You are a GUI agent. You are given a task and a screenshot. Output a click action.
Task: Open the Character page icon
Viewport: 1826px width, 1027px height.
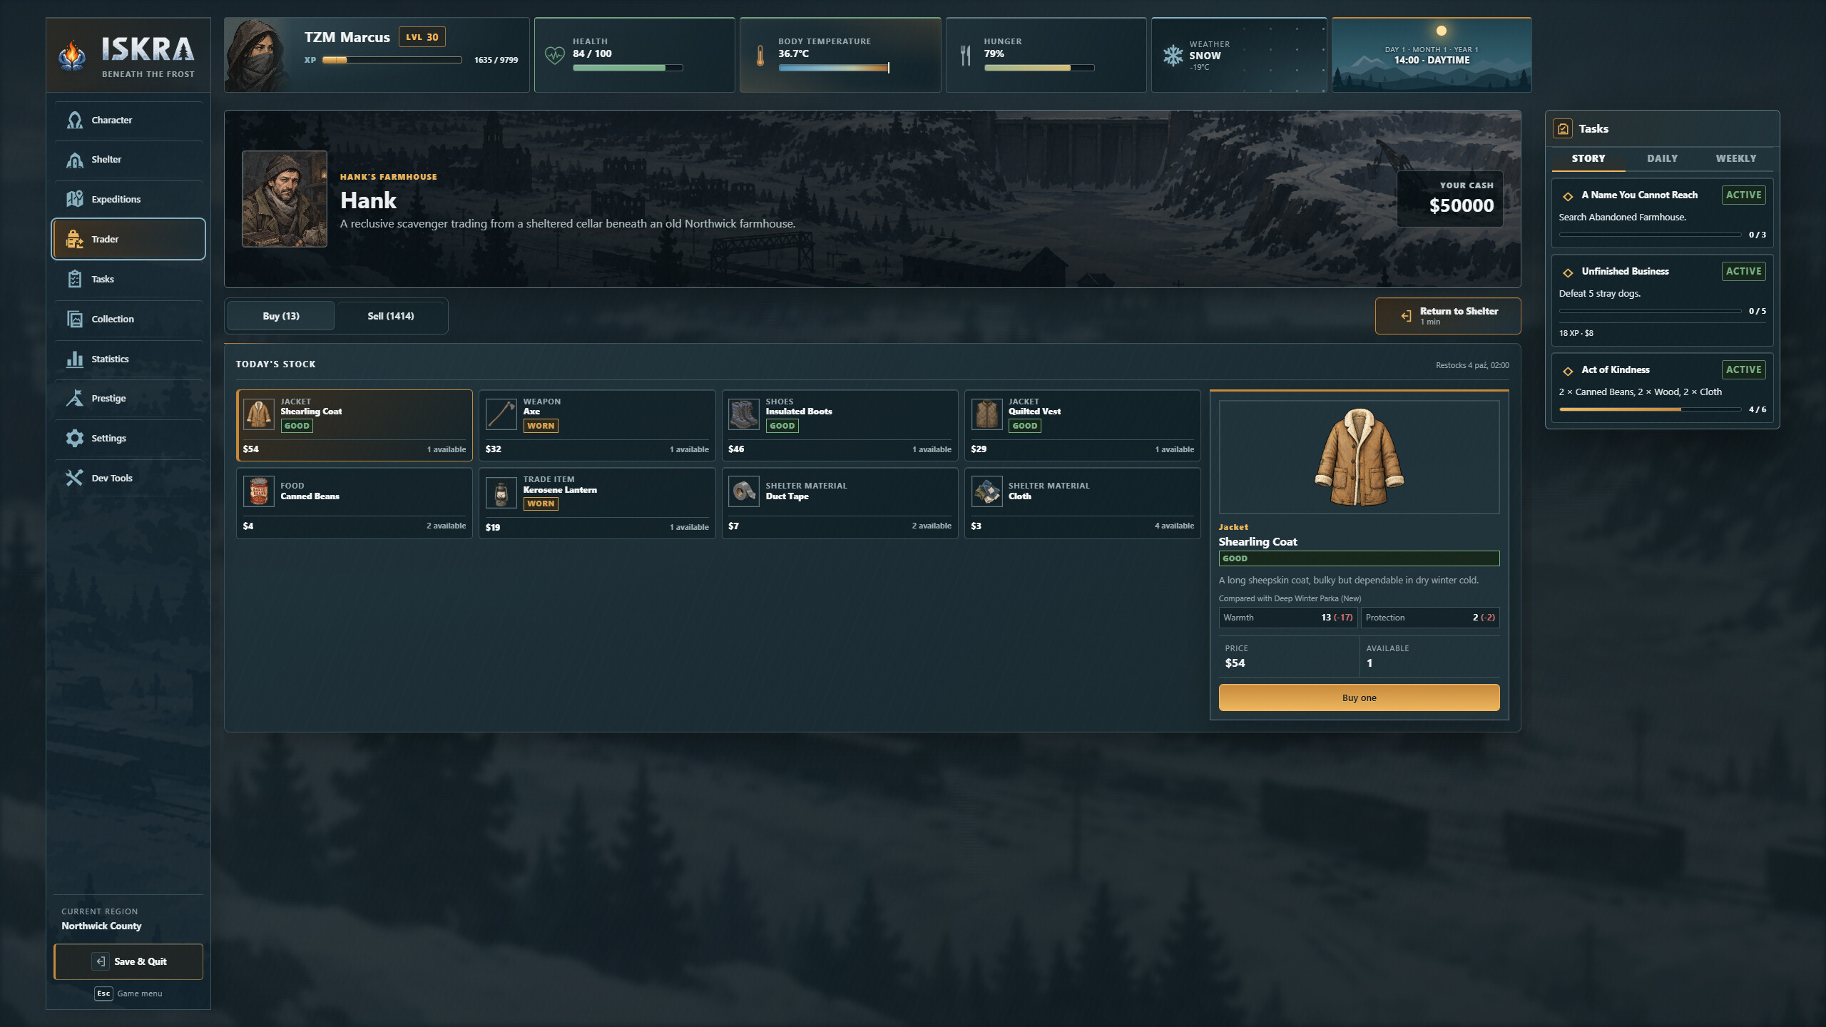pos(75,120)
